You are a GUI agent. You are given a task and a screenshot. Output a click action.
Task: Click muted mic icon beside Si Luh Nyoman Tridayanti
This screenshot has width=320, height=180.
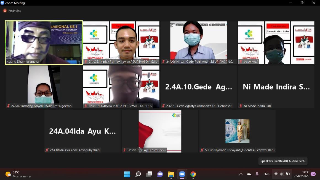202,150
